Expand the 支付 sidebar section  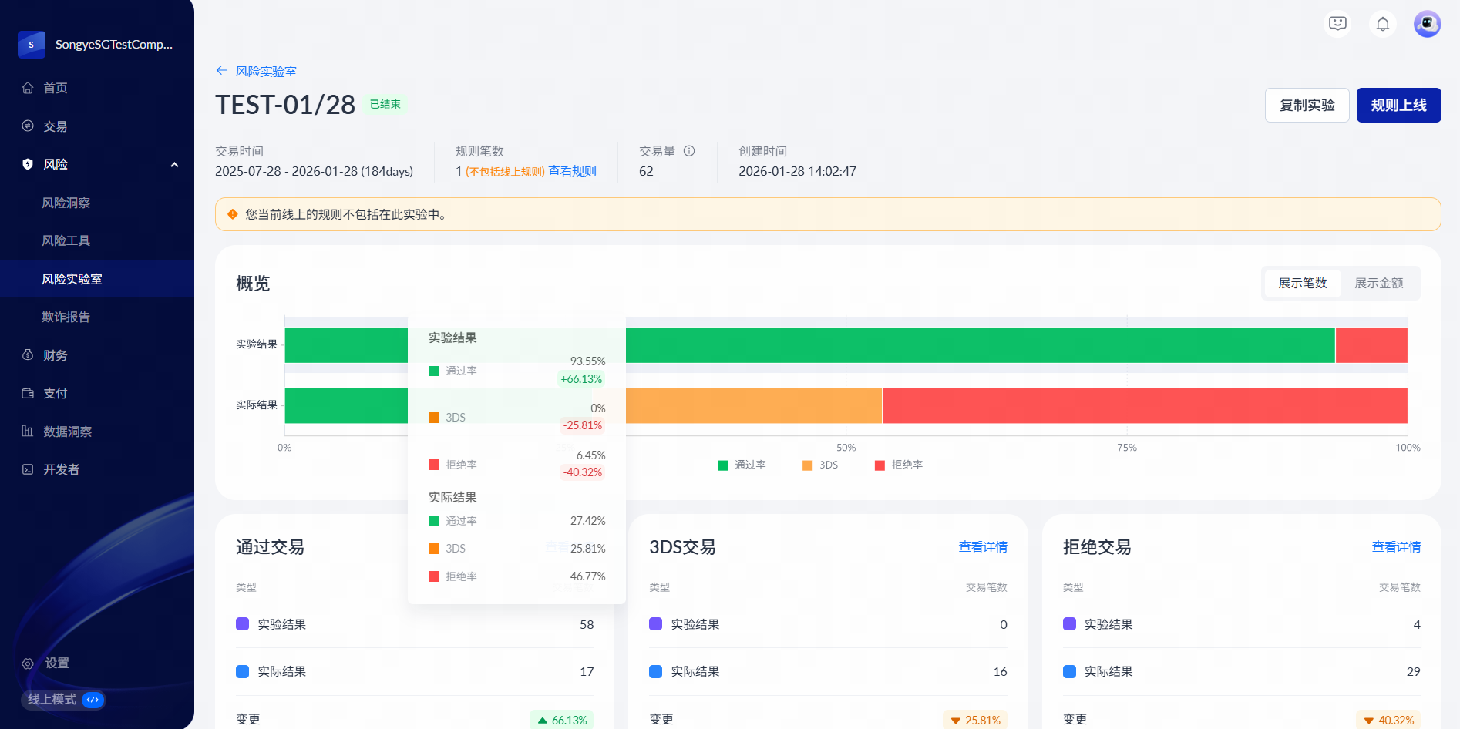[56, 393]
